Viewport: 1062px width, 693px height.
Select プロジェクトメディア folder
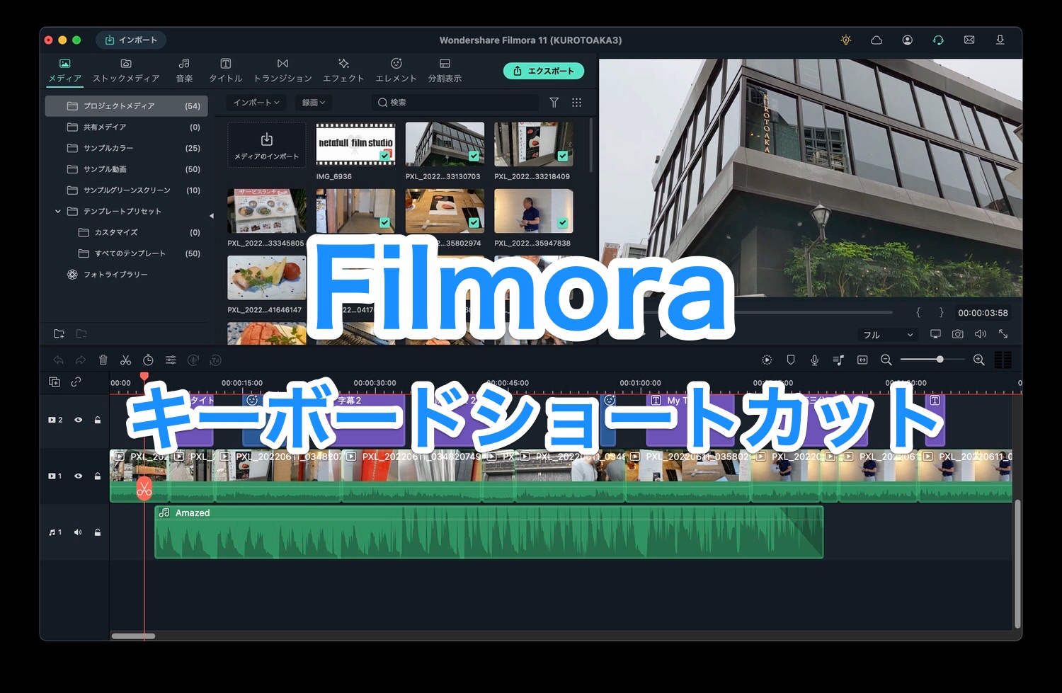point(126,106)
